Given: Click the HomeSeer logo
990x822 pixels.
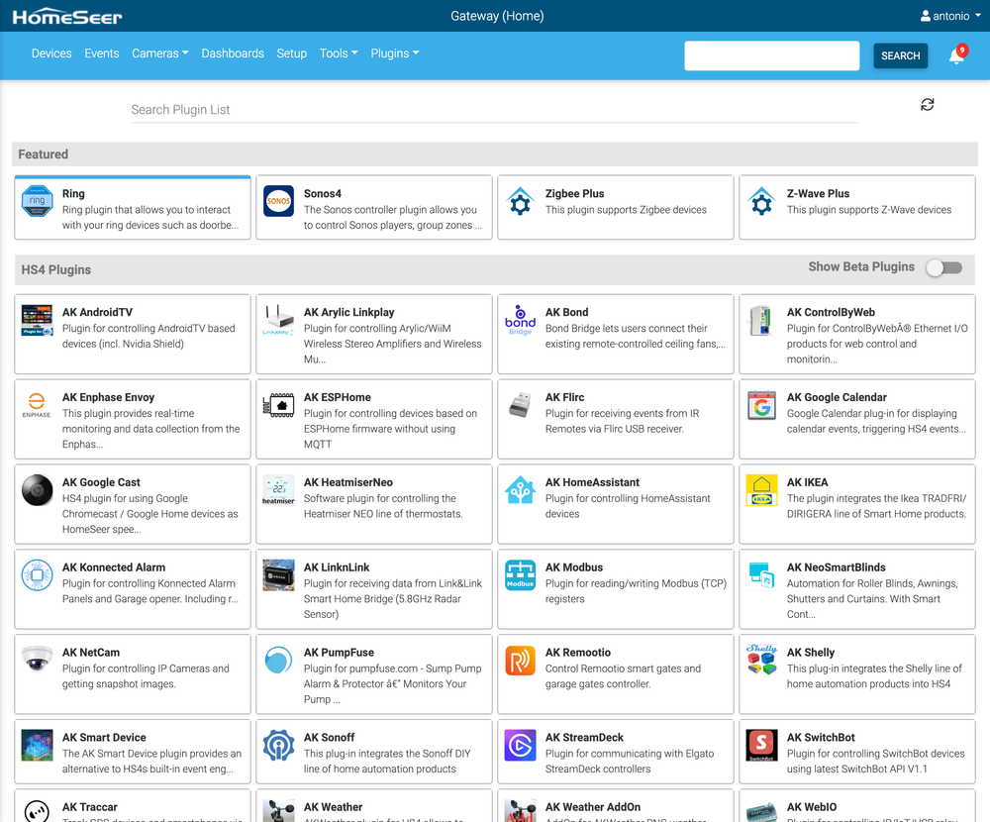Looking at the screenshot, I should click(67, 17).
